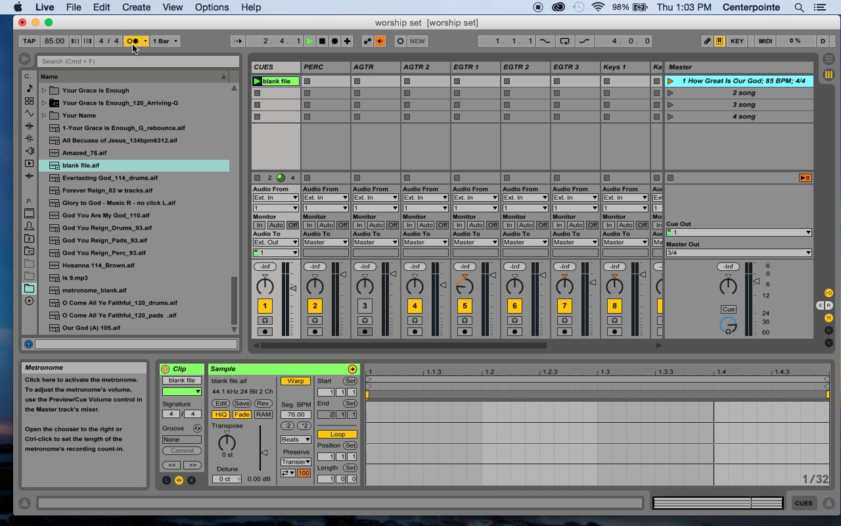Viewport: 841px width, 526px height.
Task: Open the Cue Out chooser
Action: pyautogui.click(x=739, y=233)
